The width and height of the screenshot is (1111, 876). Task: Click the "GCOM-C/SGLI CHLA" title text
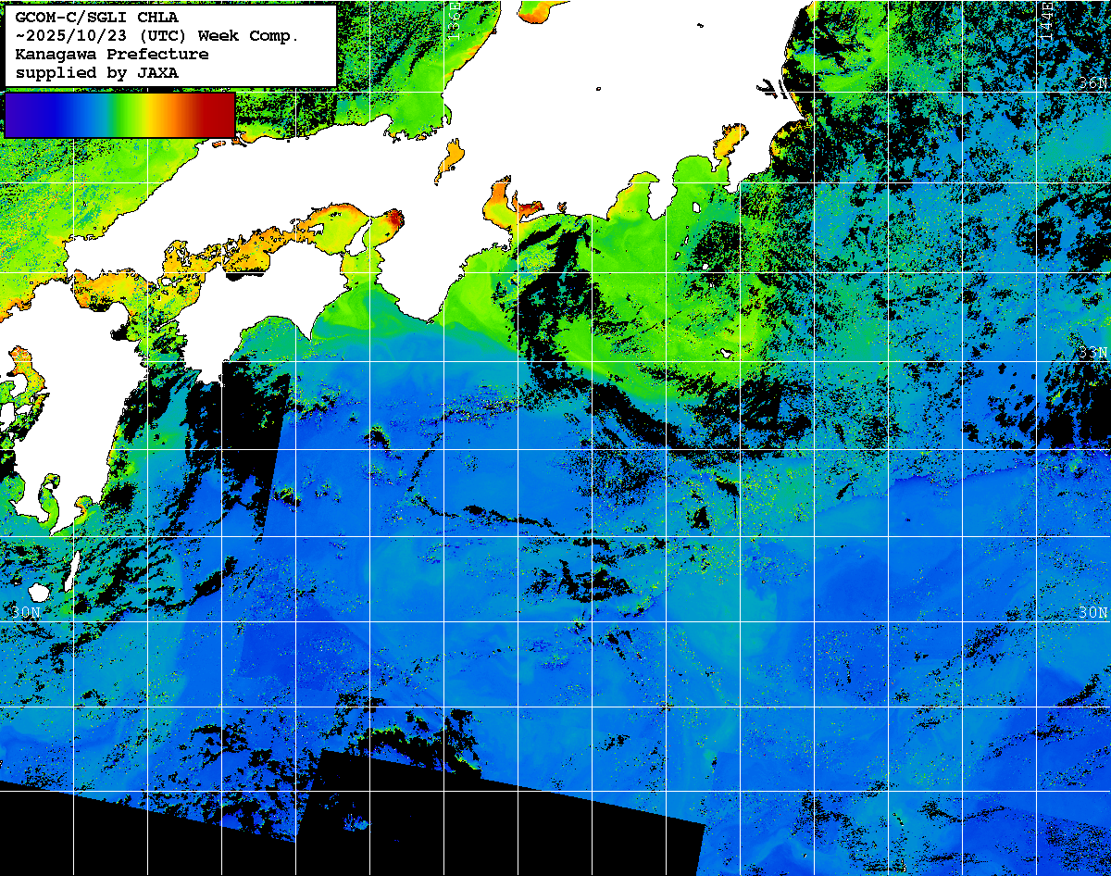(97, 17)
